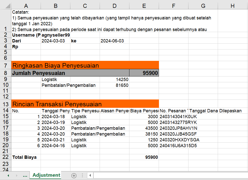The image size is (248, 180).
Task: Select column A header
Action: 26,6
